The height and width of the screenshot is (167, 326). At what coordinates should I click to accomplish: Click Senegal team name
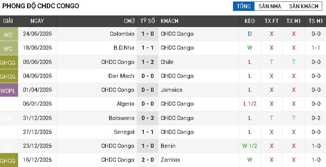coord(124,132)
